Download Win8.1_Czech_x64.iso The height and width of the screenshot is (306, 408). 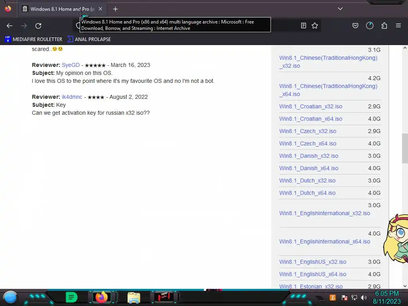point(308,143)
